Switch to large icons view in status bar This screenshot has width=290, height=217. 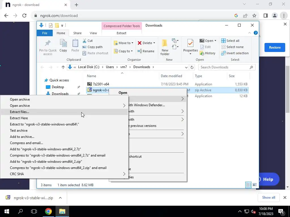[255, 185]
